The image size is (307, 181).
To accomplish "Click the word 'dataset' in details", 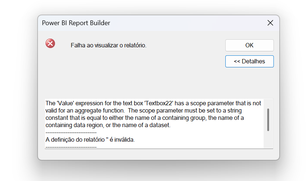I will tap(159, 125).
